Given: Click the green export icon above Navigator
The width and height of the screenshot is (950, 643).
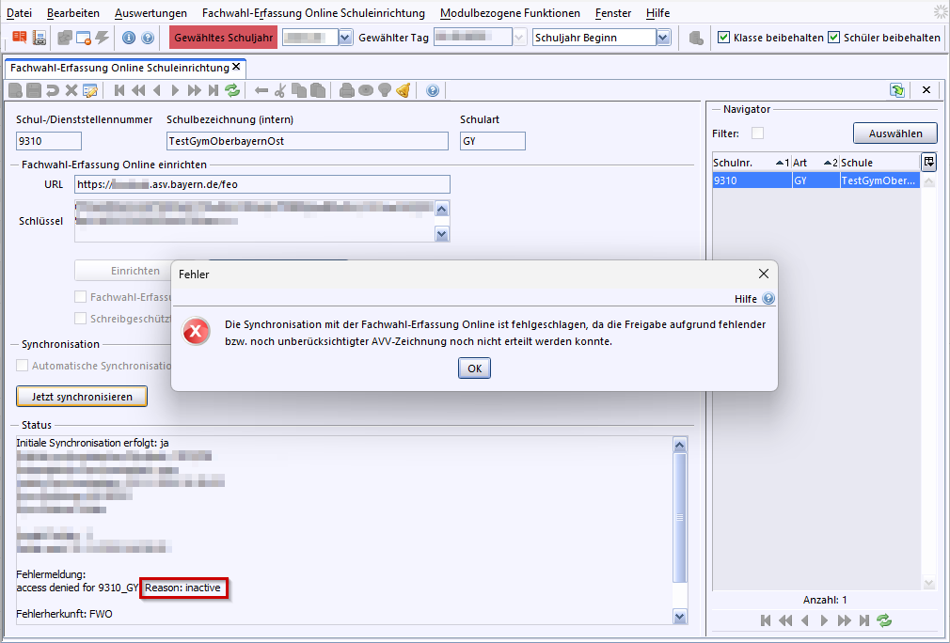Looking at the screenshot, I should pyautogui.click(x=897, y=90).
